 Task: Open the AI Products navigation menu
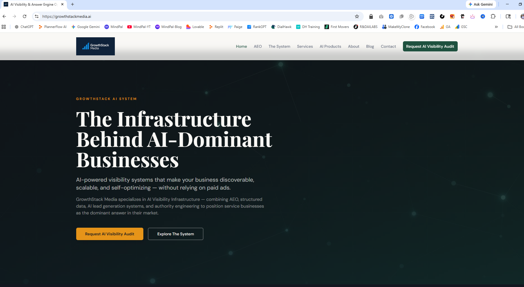point(330,46)
